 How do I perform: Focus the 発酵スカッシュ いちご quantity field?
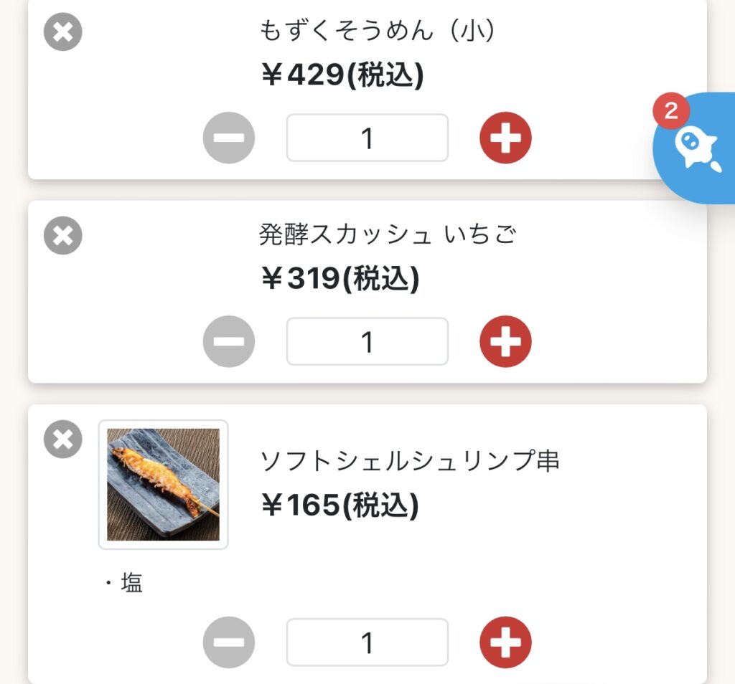pyautogui.click(x=367, y=341)
